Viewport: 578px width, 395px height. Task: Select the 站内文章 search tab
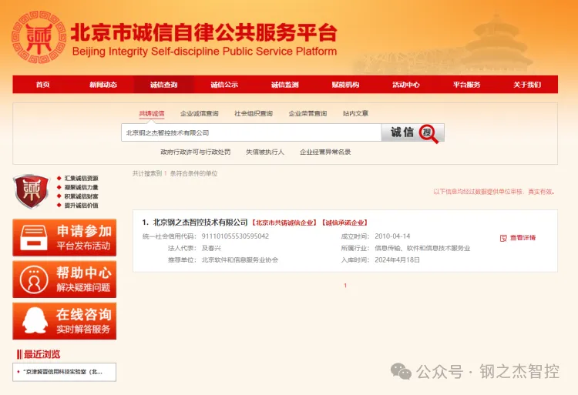point(355,113)
